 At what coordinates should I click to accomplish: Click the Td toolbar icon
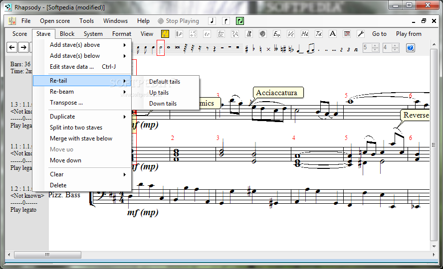tap(319, 34)
